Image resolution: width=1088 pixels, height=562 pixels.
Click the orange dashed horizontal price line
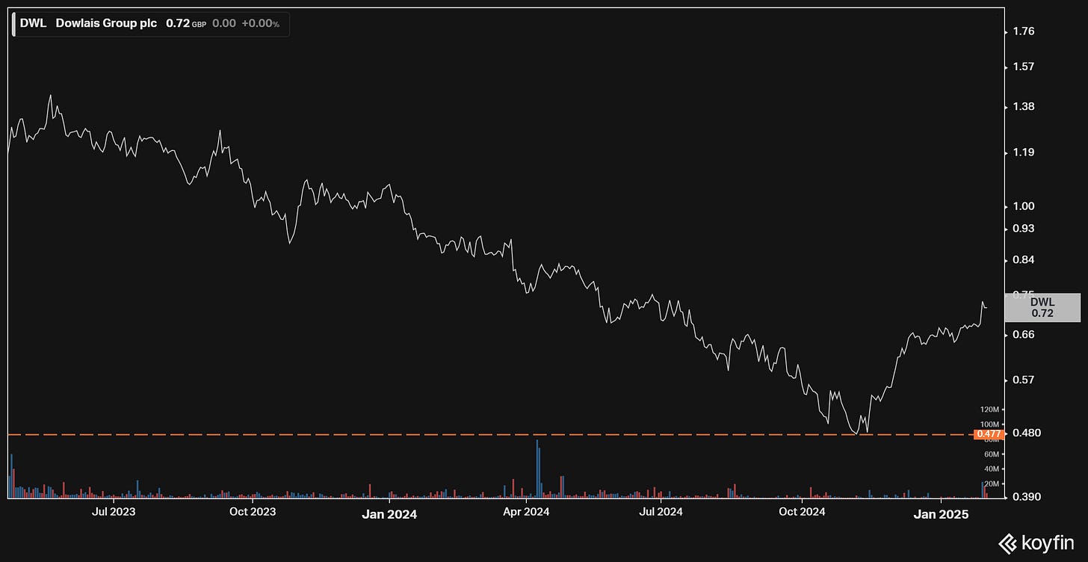coord(489,434)
